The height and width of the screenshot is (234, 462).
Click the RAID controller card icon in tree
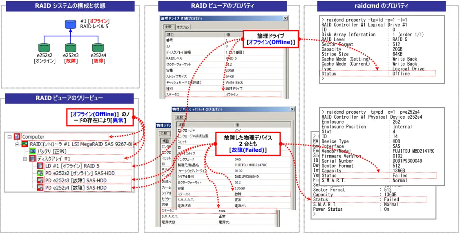[x=25, y=144]
